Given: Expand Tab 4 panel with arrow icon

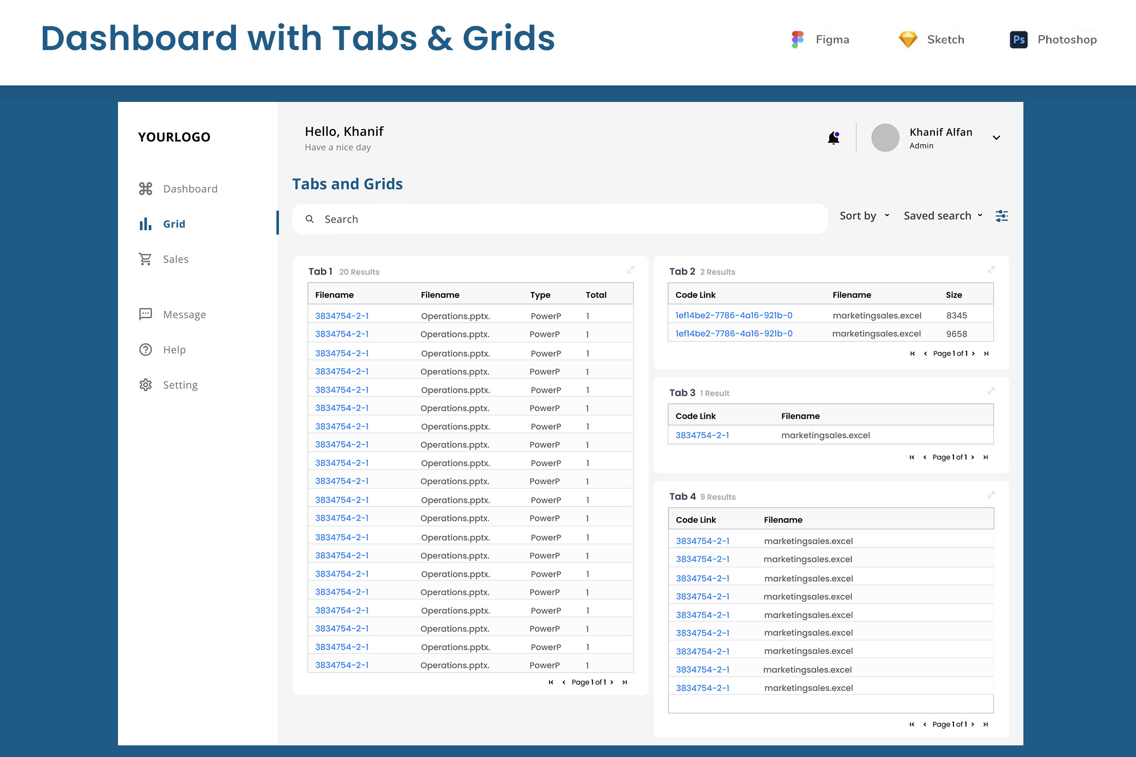Looking at the screenshot, I should (991, 494).
